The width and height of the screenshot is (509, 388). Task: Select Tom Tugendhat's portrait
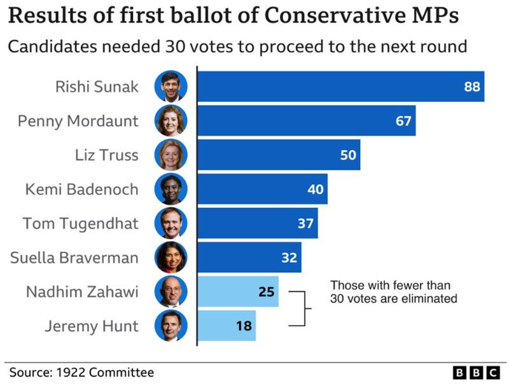[x=171, y=223]
